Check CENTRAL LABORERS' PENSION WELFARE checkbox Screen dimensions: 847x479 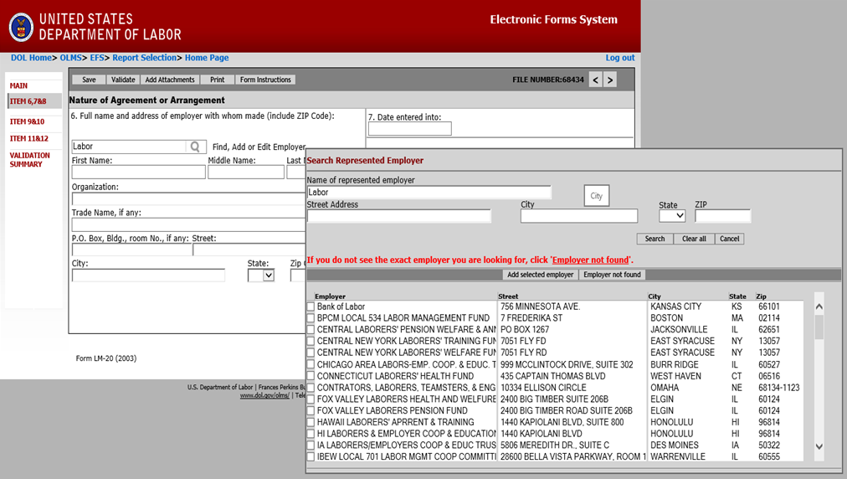coord(311,329)
